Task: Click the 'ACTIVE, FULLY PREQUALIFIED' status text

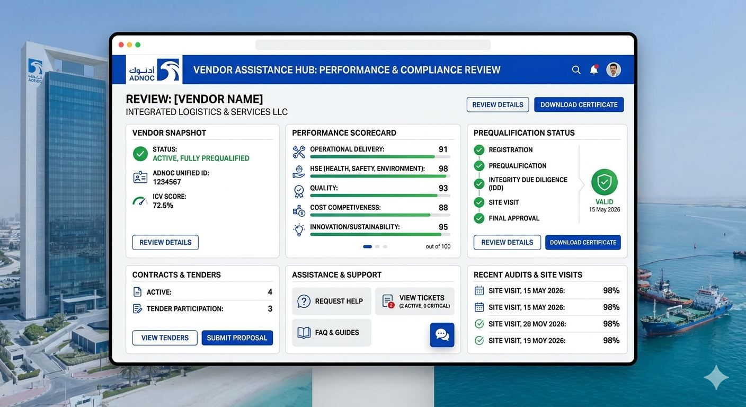Action: pos(201,158)
